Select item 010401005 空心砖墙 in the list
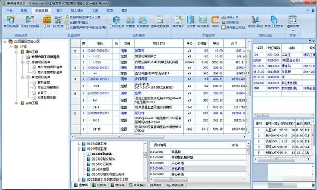The height and width of the screenshot is (190, 317). 198,174
